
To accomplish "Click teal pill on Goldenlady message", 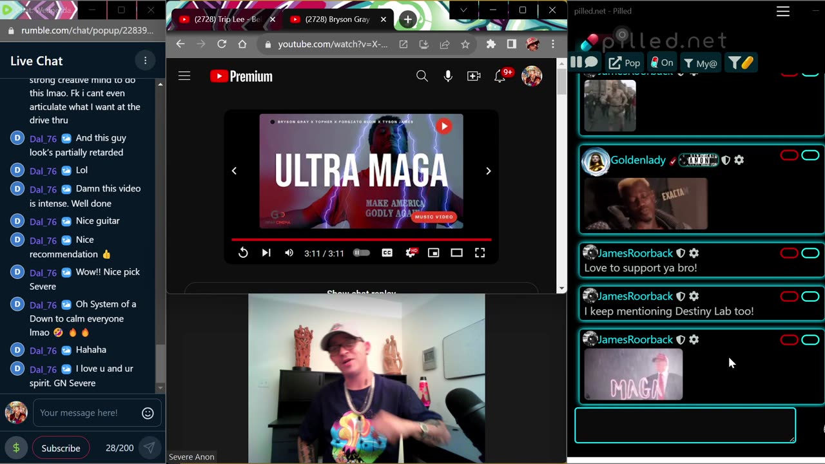I will tap(810, 155).
